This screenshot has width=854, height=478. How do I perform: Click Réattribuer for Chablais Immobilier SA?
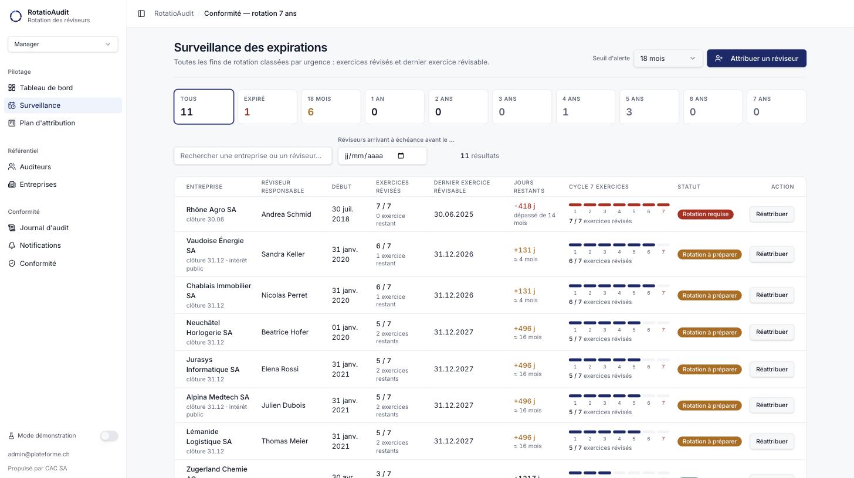point(772,295)
